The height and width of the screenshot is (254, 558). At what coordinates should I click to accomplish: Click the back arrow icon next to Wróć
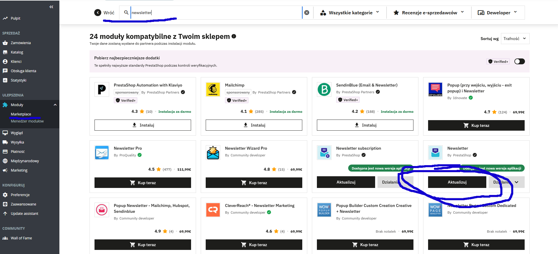pos(98,13)
